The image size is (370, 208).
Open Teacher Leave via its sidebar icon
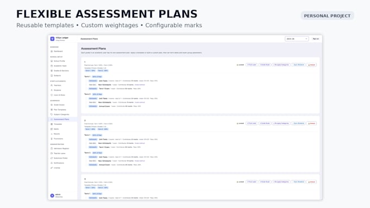click(52, 153)
